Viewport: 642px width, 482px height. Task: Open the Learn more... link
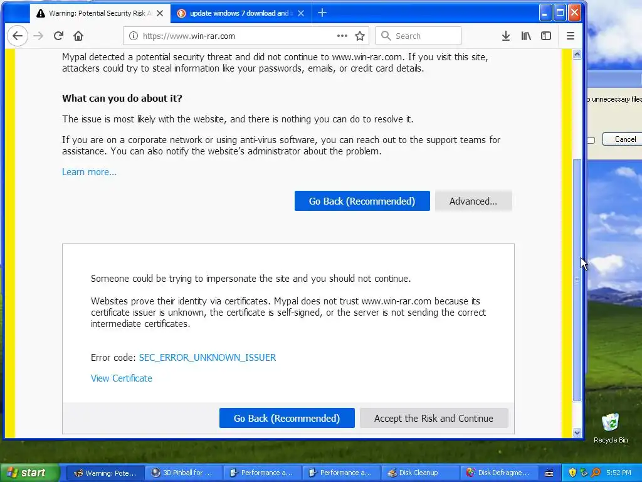point(89,172)
